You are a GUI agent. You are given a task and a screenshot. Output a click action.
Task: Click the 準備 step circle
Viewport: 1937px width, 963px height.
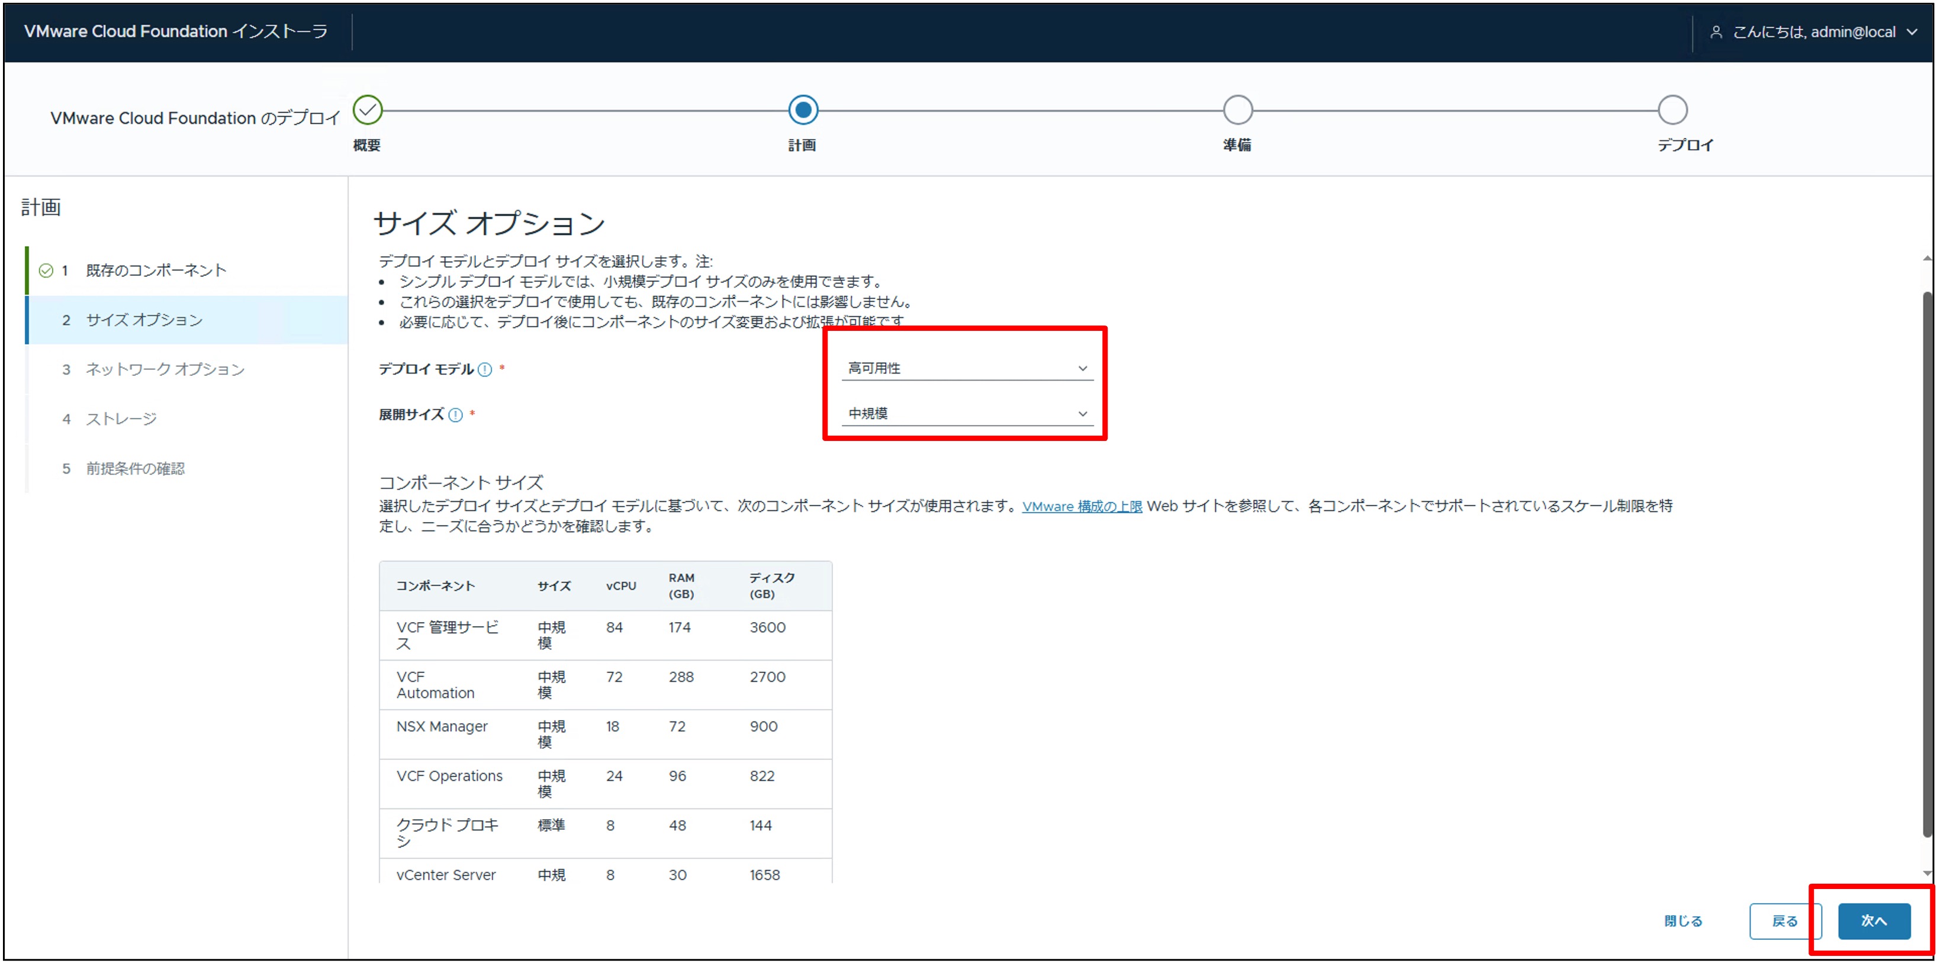click(x=1238, y=111)
